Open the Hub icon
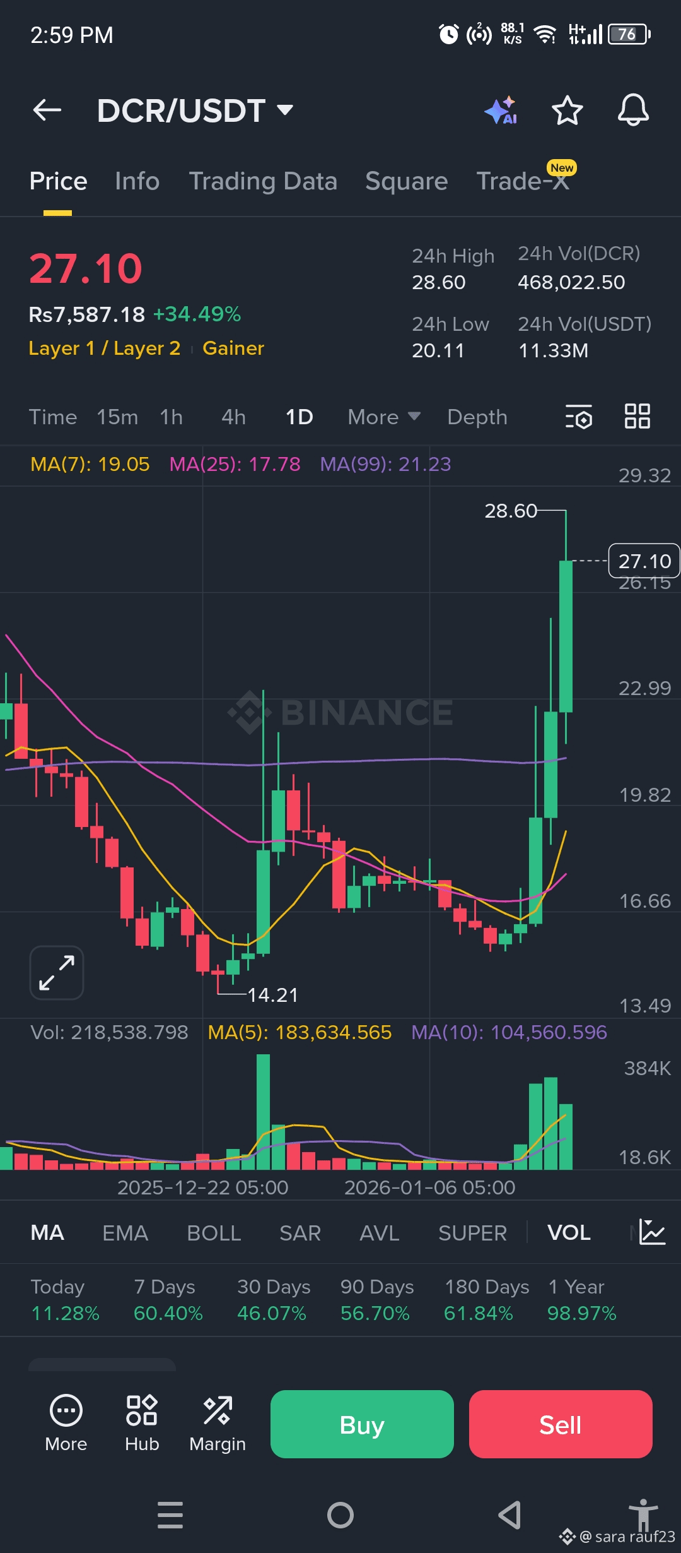Viewport: 681px width, 1553px height. pyautogui.click(x=142, y=1423)
